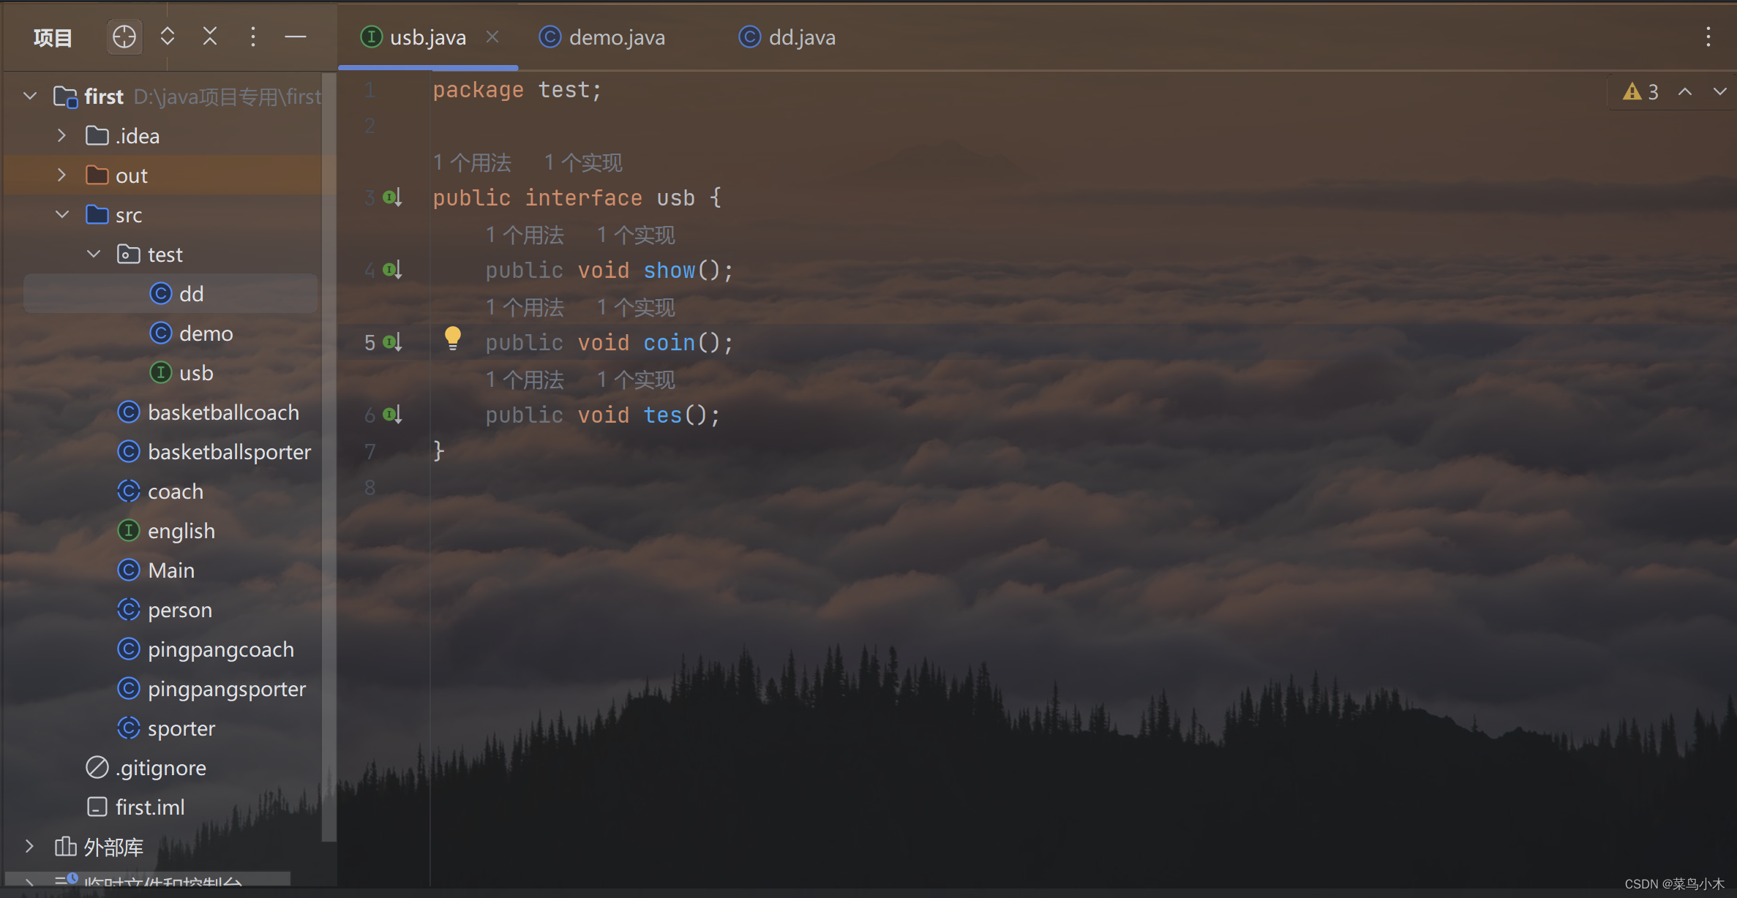Click the Select Opened File crosshair icon
1737x898 pixels.
coord(124,37)
